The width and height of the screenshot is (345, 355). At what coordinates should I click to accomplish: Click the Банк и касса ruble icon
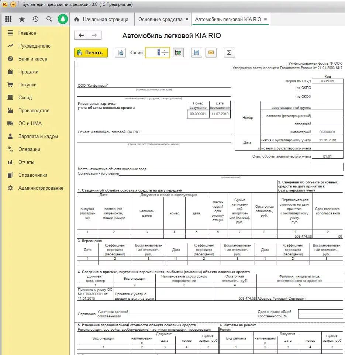tap(10, 59)
